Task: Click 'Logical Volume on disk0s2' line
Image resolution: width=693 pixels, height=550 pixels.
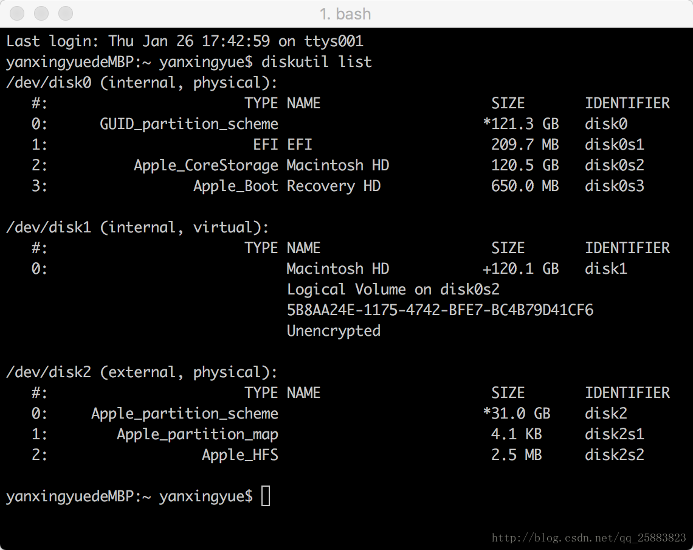Action: [x=393, y=290]
